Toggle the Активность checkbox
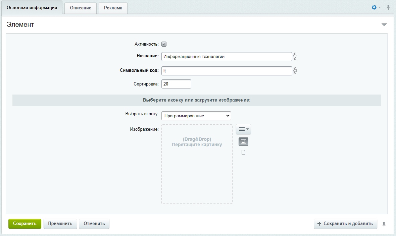The image size is (396, 236). tap(164, 44)
